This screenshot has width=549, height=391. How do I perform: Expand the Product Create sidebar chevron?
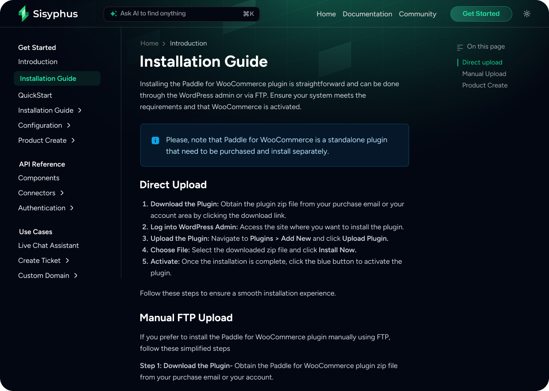tap(73, 140)
